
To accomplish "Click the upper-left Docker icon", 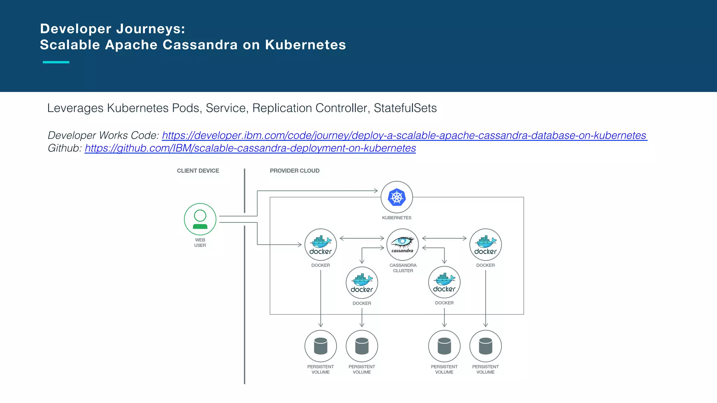I will (320, 245).
